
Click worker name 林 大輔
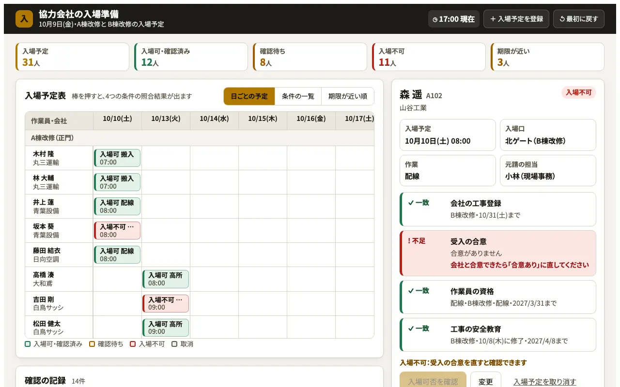pyautogui.click(x=44, y=179)
